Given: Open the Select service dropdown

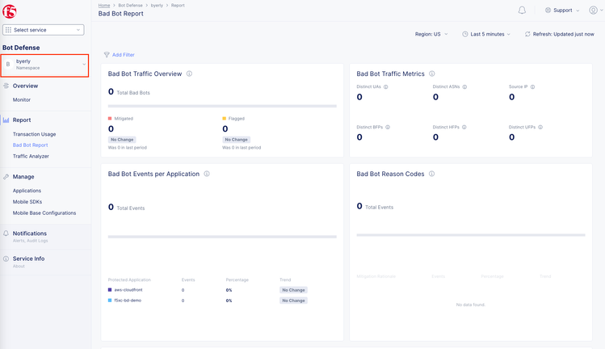Looking at the screenshot, I should (x=44, y=30).
